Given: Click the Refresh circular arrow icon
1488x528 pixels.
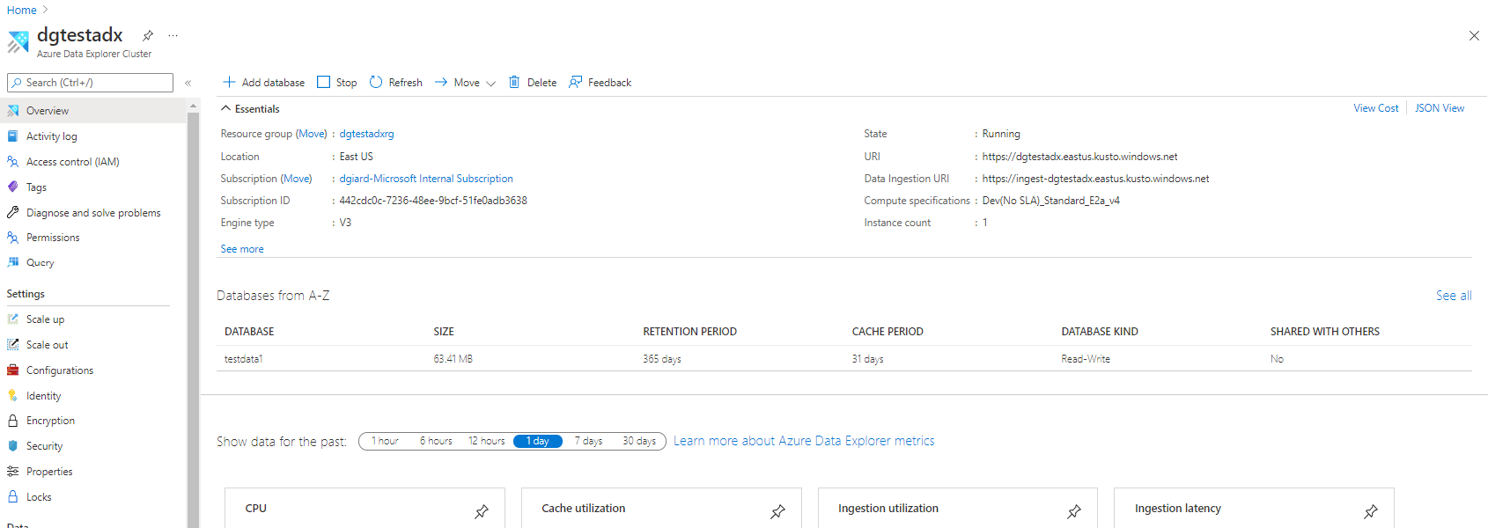Looking at the screenshot, I should click(376, 82).
